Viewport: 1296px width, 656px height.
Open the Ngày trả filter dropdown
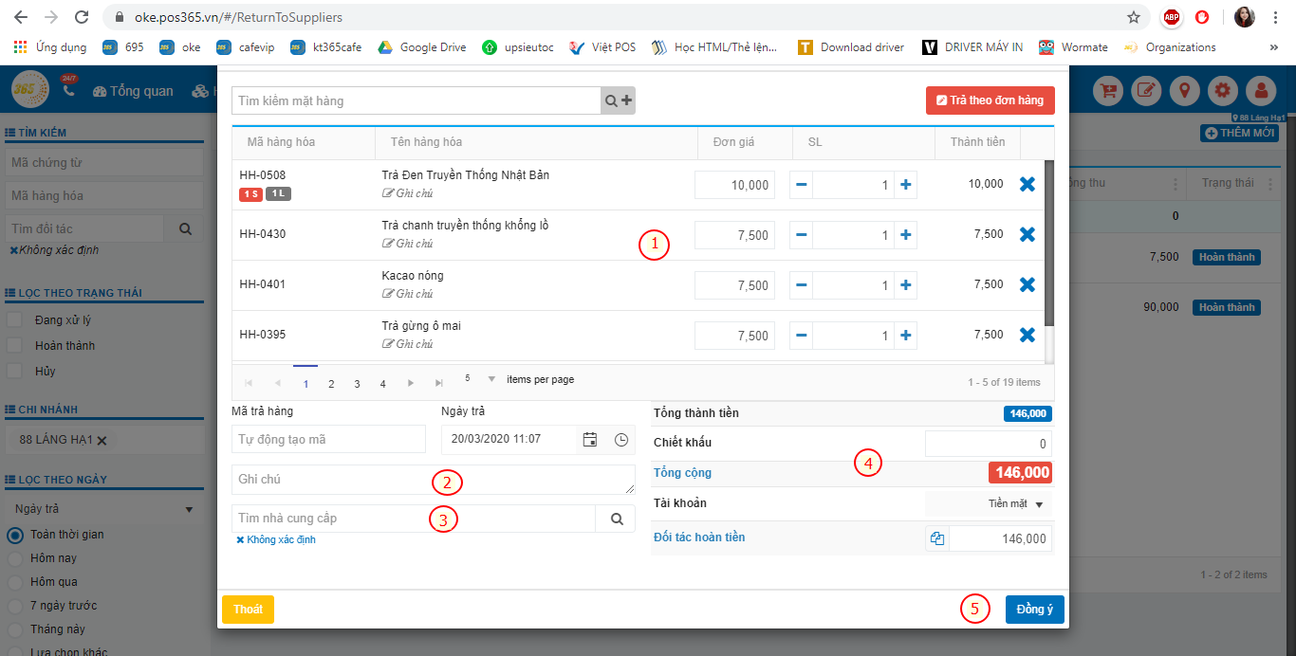tap(102, 509)
